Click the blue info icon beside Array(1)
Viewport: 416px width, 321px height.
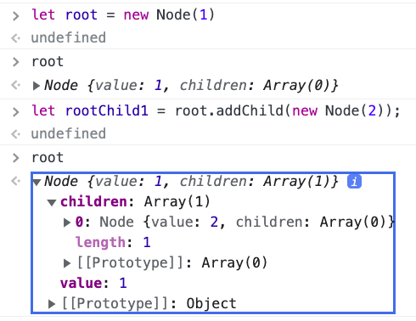click(x=354, y=182)
